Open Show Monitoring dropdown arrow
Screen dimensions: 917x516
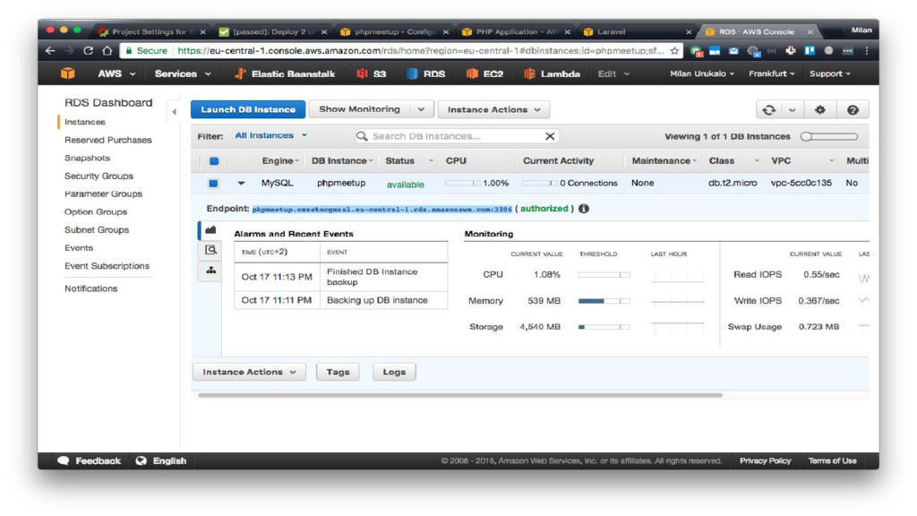tap(421, 109)
